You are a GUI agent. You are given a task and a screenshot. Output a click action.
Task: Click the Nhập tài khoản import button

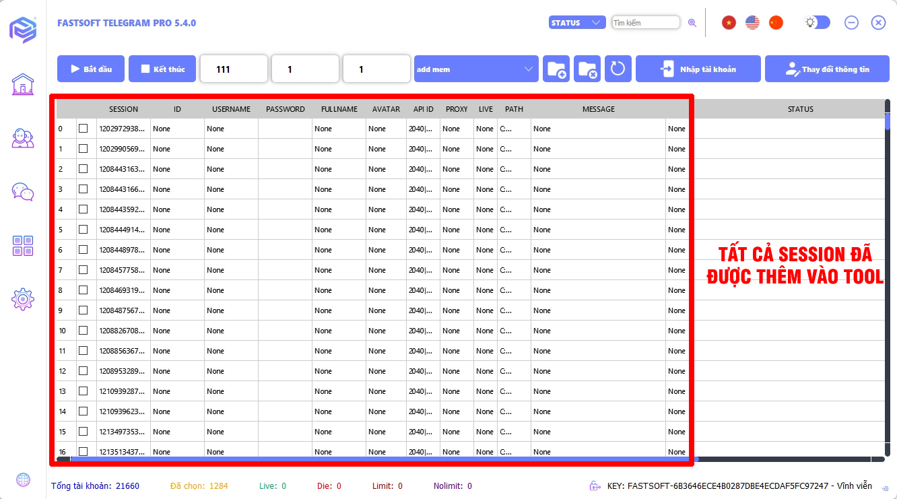click(698, 69)
